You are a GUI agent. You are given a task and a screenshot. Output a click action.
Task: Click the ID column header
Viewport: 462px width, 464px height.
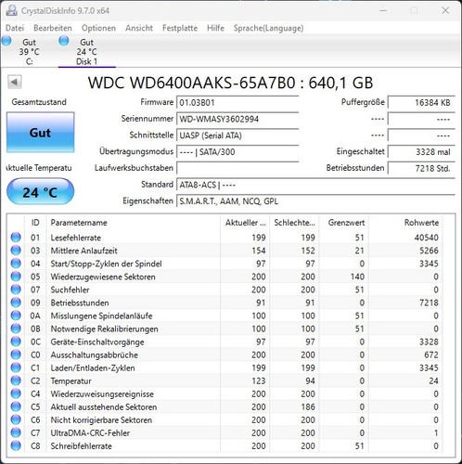click(35, 223)
